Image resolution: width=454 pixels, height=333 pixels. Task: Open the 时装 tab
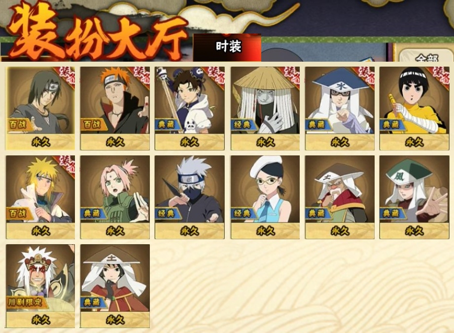pyautogui.click(x=227, y=47)
